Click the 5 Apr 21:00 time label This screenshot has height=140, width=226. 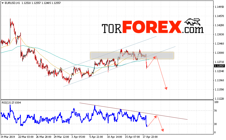pyautogui.click(x=96, y=137)
